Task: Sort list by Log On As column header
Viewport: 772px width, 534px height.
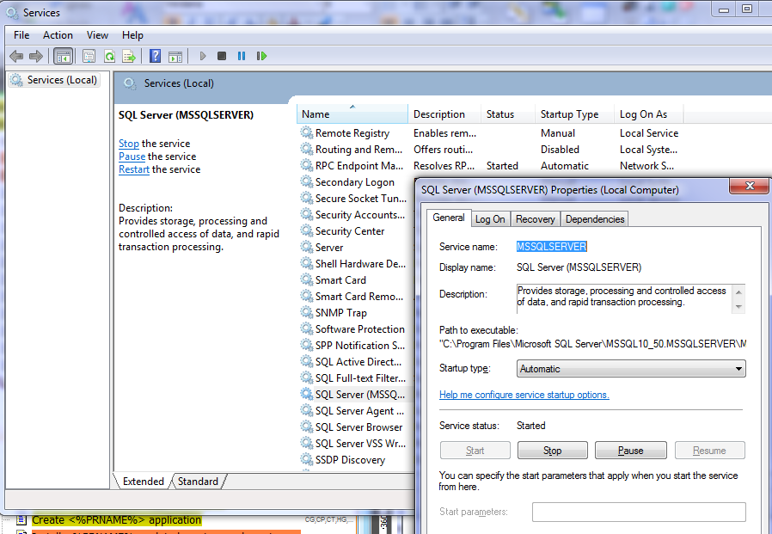Action: point(649,114)
